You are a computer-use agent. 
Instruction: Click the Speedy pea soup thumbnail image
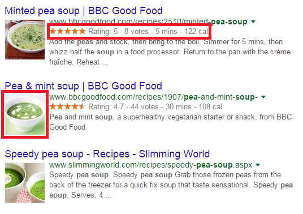pos(25,183)
